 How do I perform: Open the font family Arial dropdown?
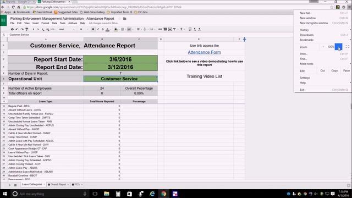pyautogui.click(x=67, y=29)
